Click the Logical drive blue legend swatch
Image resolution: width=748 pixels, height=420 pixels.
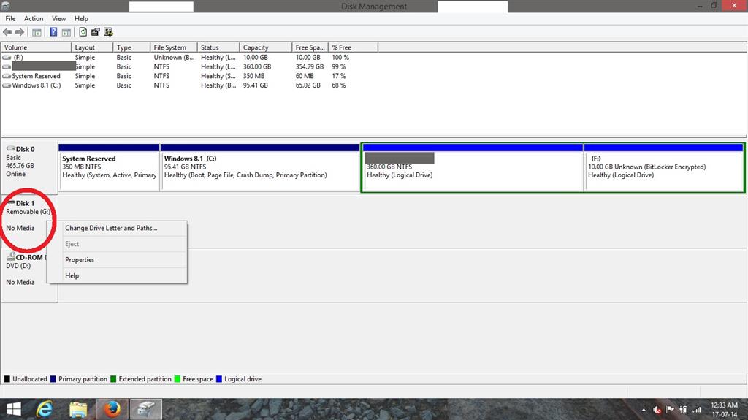(x=219, y=379)
